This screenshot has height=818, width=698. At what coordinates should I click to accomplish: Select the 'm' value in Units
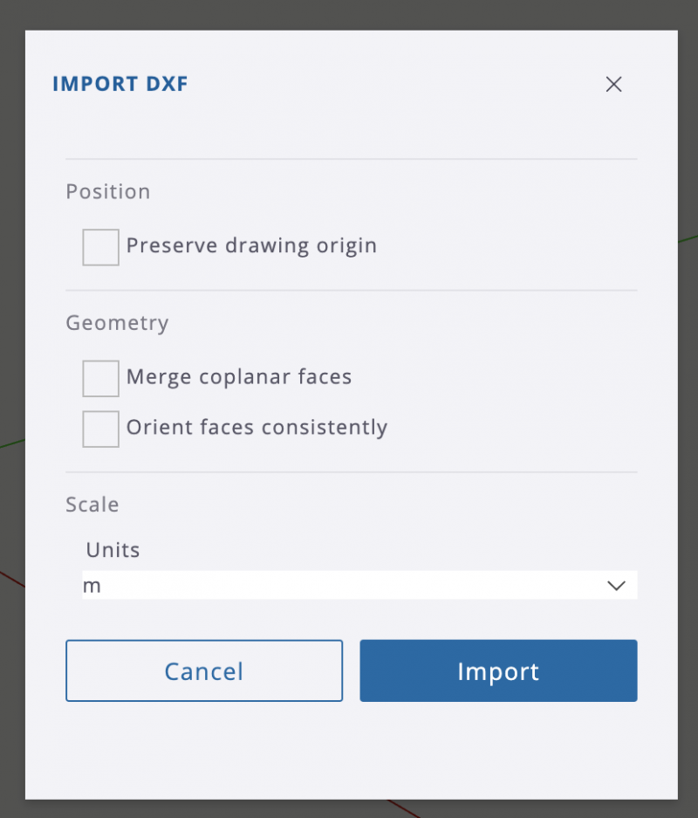coord(92,586)
